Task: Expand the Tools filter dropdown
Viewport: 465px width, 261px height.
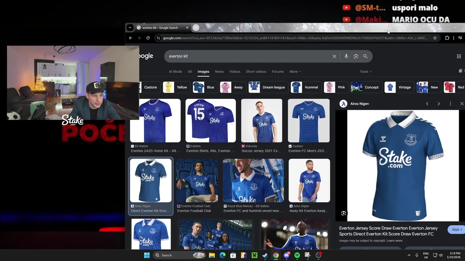Action: point(365,71)
